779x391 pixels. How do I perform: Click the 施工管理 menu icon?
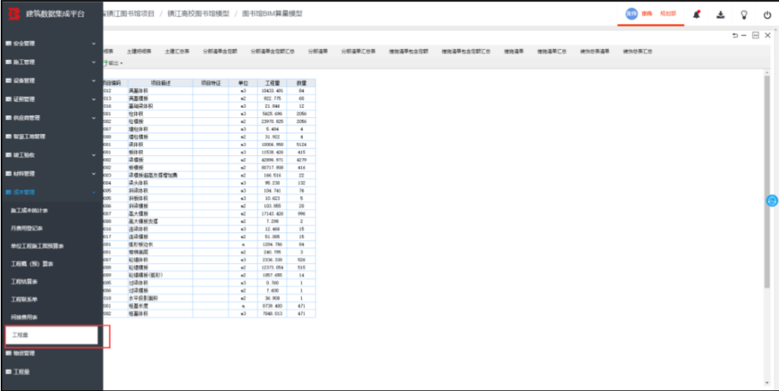(9, 62)
